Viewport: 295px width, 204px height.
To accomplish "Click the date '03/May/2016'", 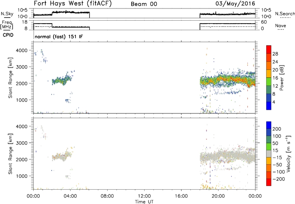I will click(x=235, y=4).
